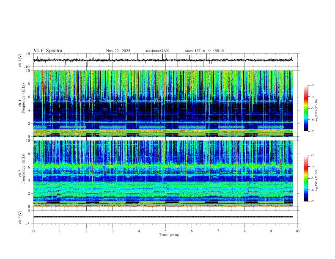
Task: Click time axis tick label "7"
Action: [218, 231]
